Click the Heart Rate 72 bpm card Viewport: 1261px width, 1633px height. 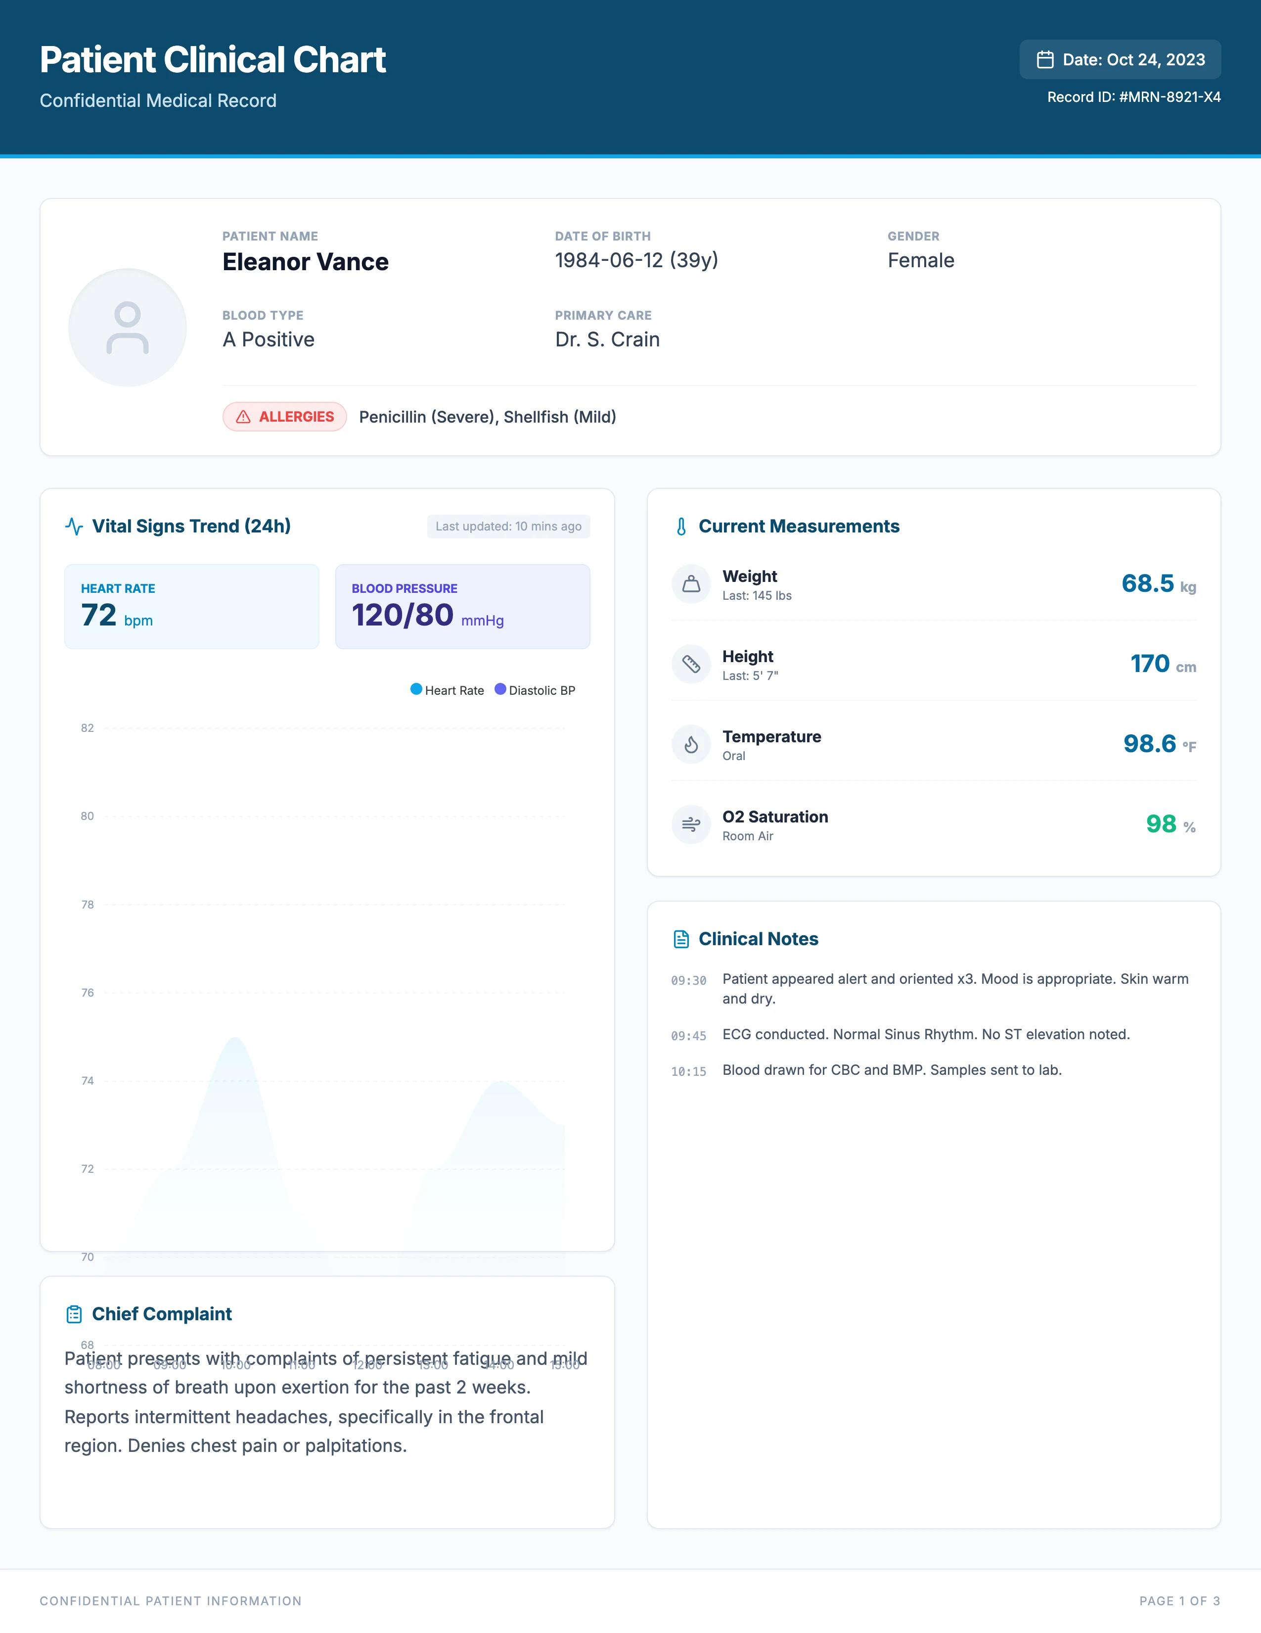pos(192,606)
